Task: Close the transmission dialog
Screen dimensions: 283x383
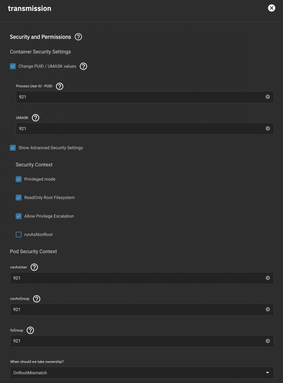Action: 272,8
